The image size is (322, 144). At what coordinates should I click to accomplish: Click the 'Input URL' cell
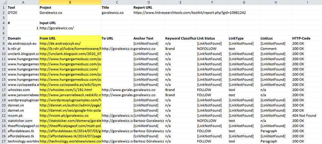(70, 23)
